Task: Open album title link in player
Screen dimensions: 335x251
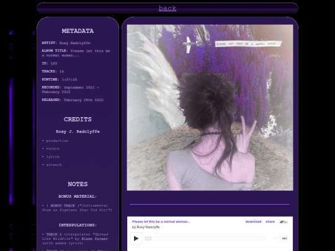Action: tap(161, 222)
